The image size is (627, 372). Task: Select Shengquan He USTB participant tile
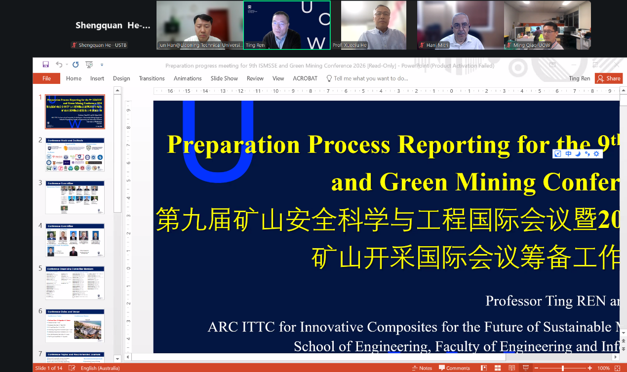click(113, 25)
